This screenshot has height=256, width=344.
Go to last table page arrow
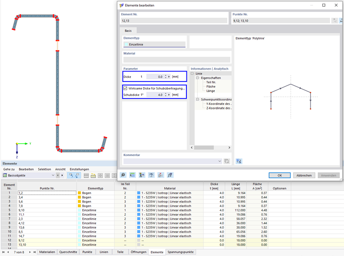pos(34,252)
